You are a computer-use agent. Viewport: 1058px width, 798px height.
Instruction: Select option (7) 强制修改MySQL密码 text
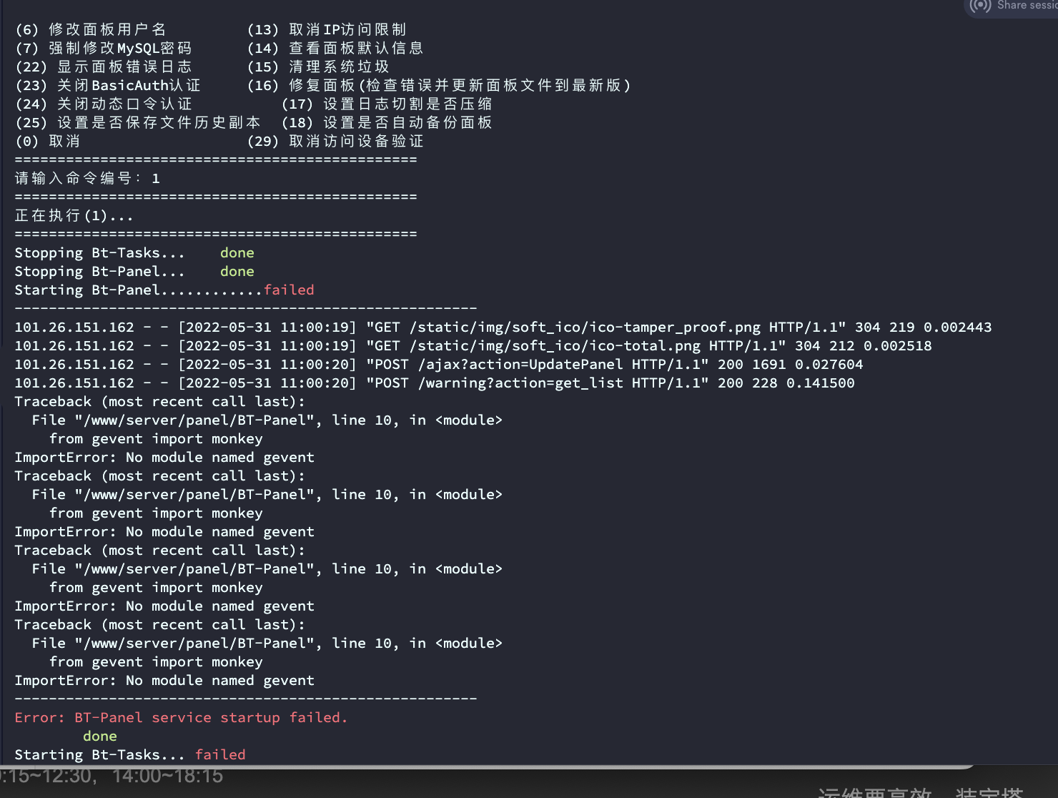coord(104,48)
